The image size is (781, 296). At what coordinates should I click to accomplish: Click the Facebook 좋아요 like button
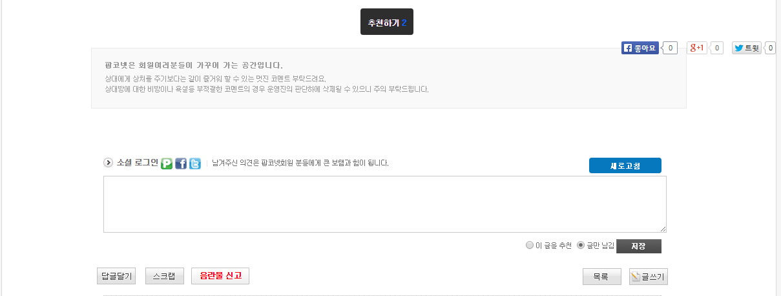coord(640,48)
